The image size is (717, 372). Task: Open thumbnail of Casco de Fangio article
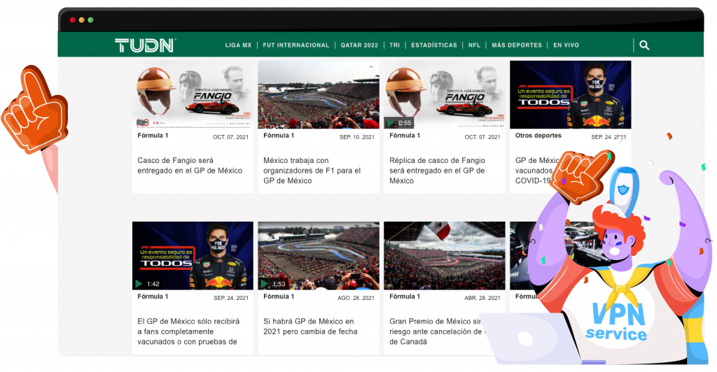(x=193, y=94)
